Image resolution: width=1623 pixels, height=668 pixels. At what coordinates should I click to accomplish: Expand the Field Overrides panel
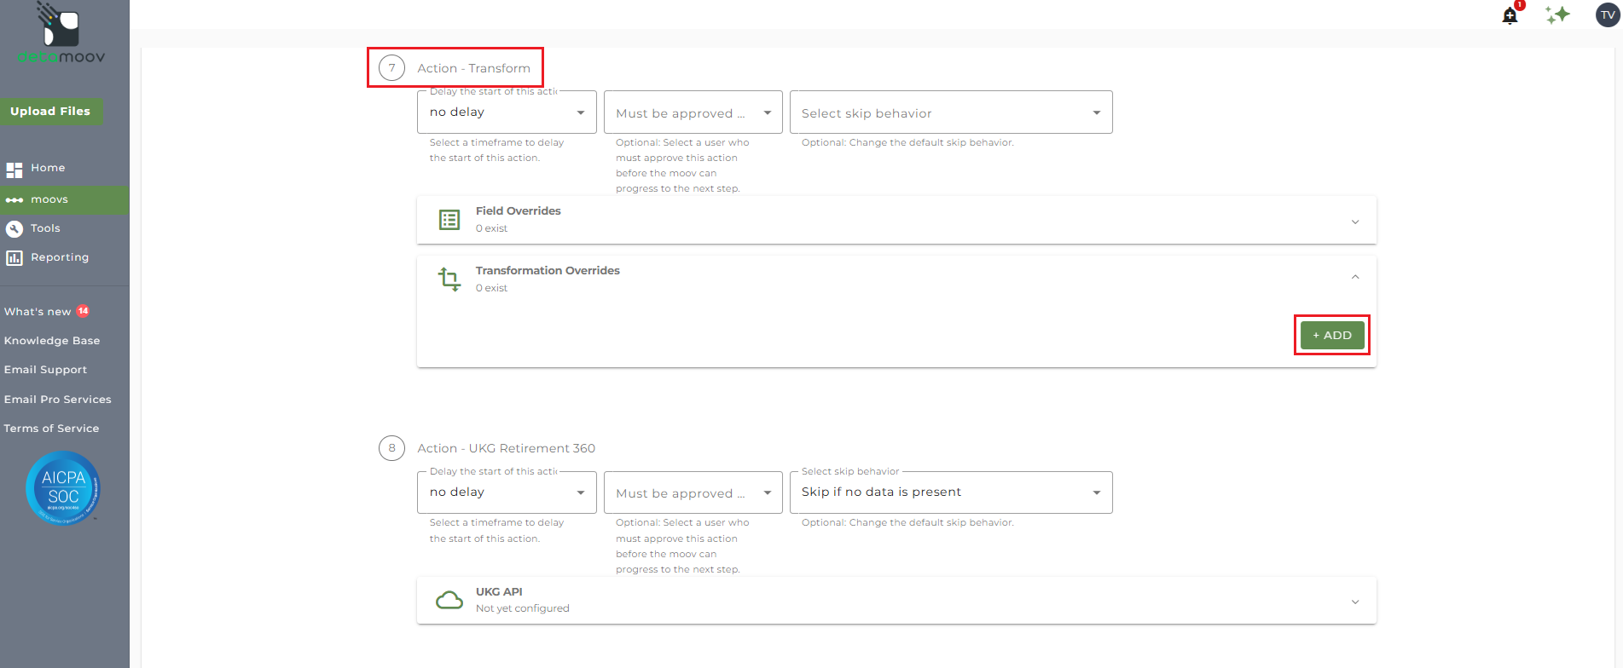click(1354, 222)
